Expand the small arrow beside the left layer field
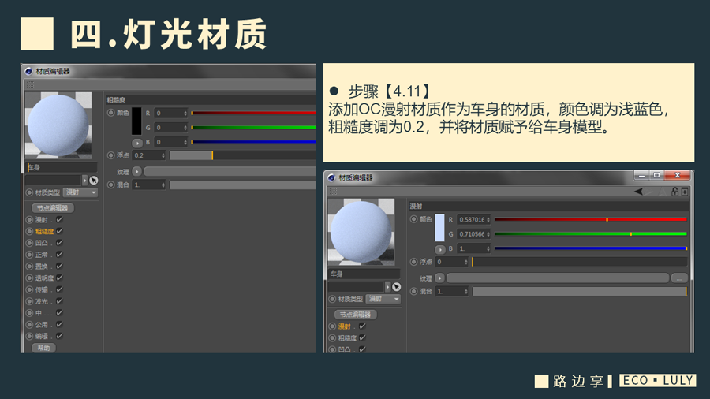 click(85, 180)
